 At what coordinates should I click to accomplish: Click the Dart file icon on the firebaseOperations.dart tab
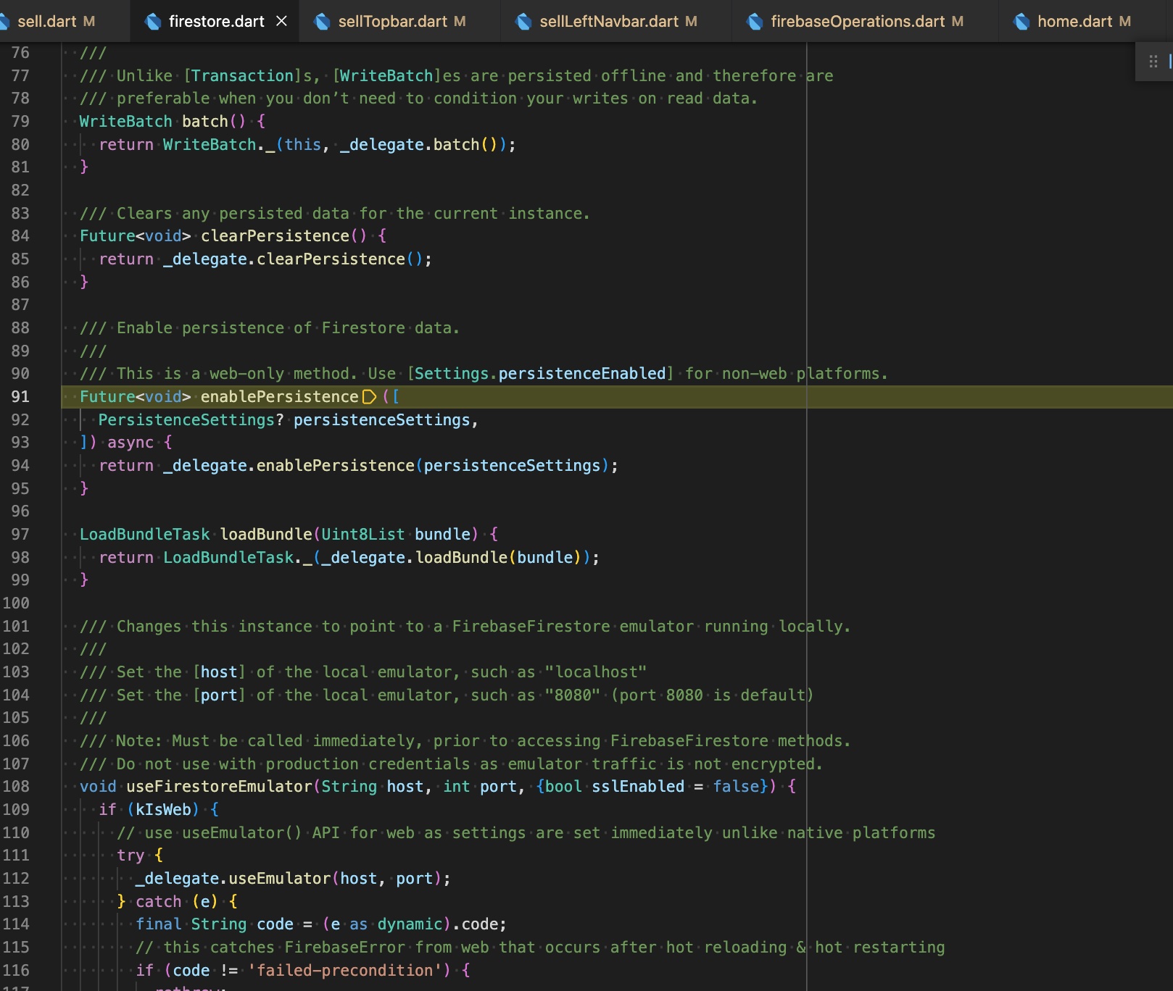click(x=755, y=22)
